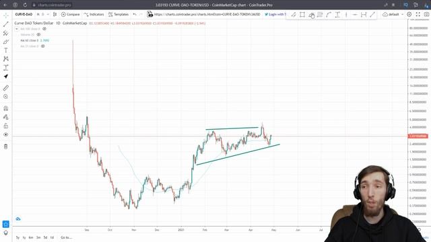Select the trend line drawing tool

pyautogui.click(x=6, y=24)
